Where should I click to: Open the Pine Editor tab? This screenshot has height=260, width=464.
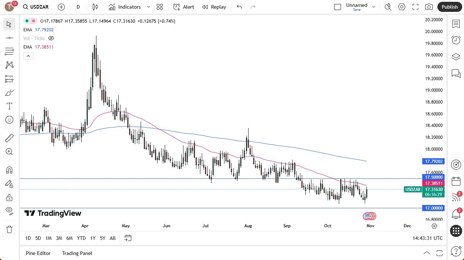[38, 253]
